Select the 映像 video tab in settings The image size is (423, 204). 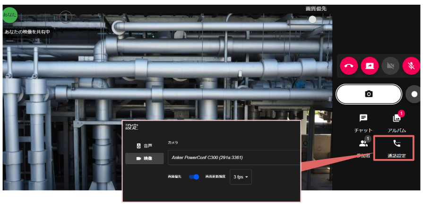(x=144, y=159)
